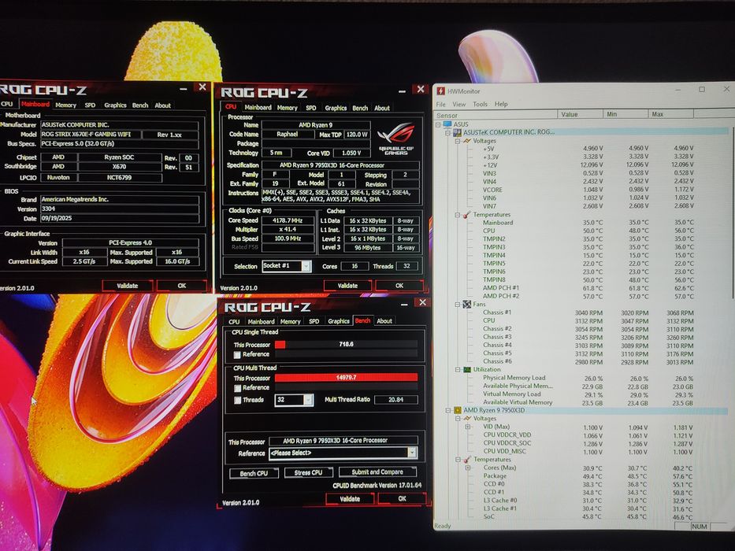Collapse the Utilization tree node
Image resolution: width=735 pixels, height=551 pixels.
click(458, 370)
